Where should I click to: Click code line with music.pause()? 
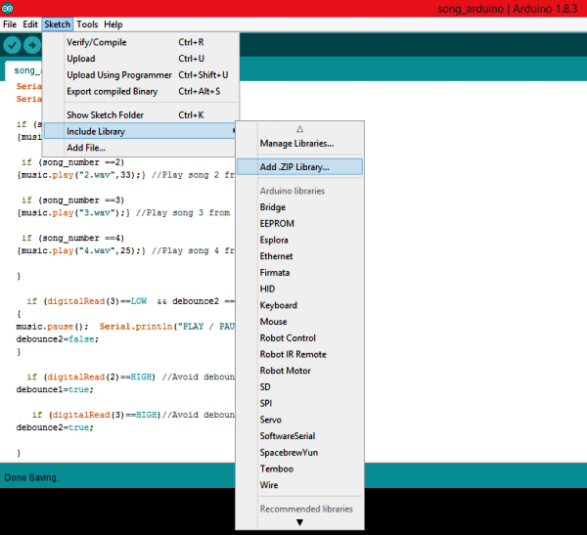[x=125, y=327]
